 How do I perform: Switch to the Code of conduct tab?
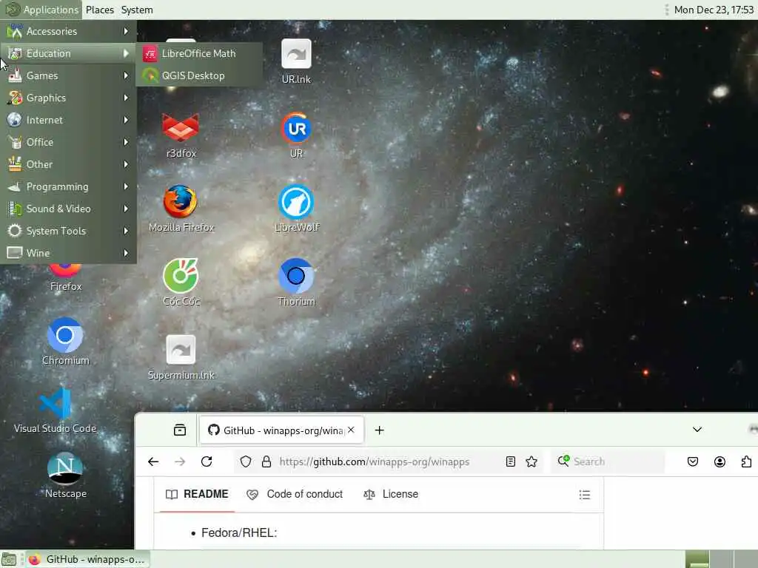coord(295,495)
